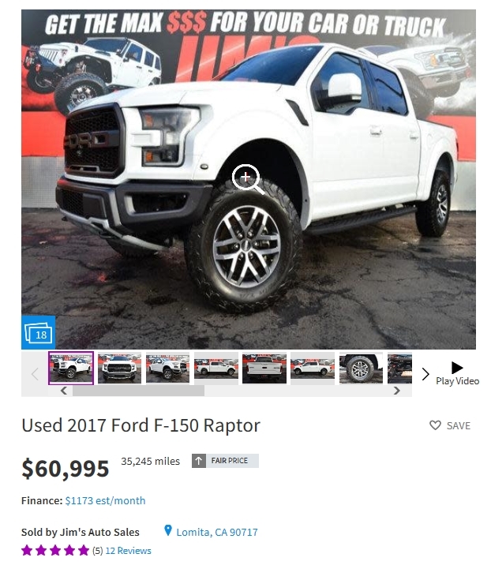The image size is (491, 565).
Task: Select the front-view grille thumbnail
Action: click(x=119, y=369)
